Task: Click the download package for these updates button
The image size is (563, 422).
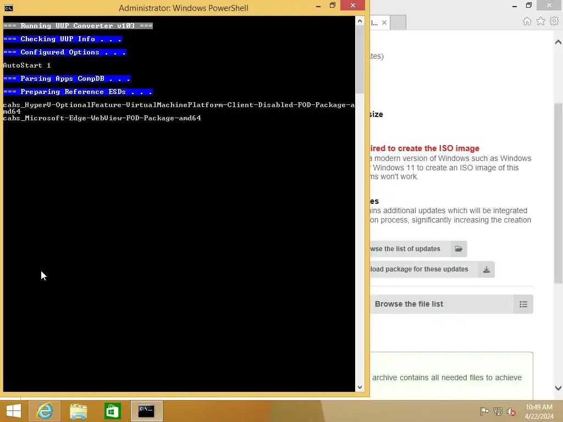Action: tap(432, 269)
